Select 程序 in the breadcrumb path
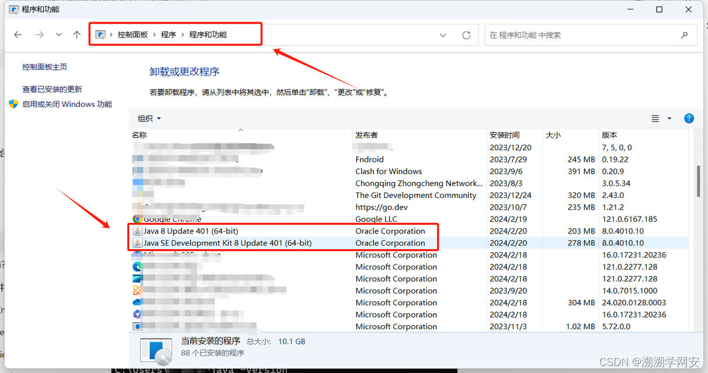 click(168, 35)
